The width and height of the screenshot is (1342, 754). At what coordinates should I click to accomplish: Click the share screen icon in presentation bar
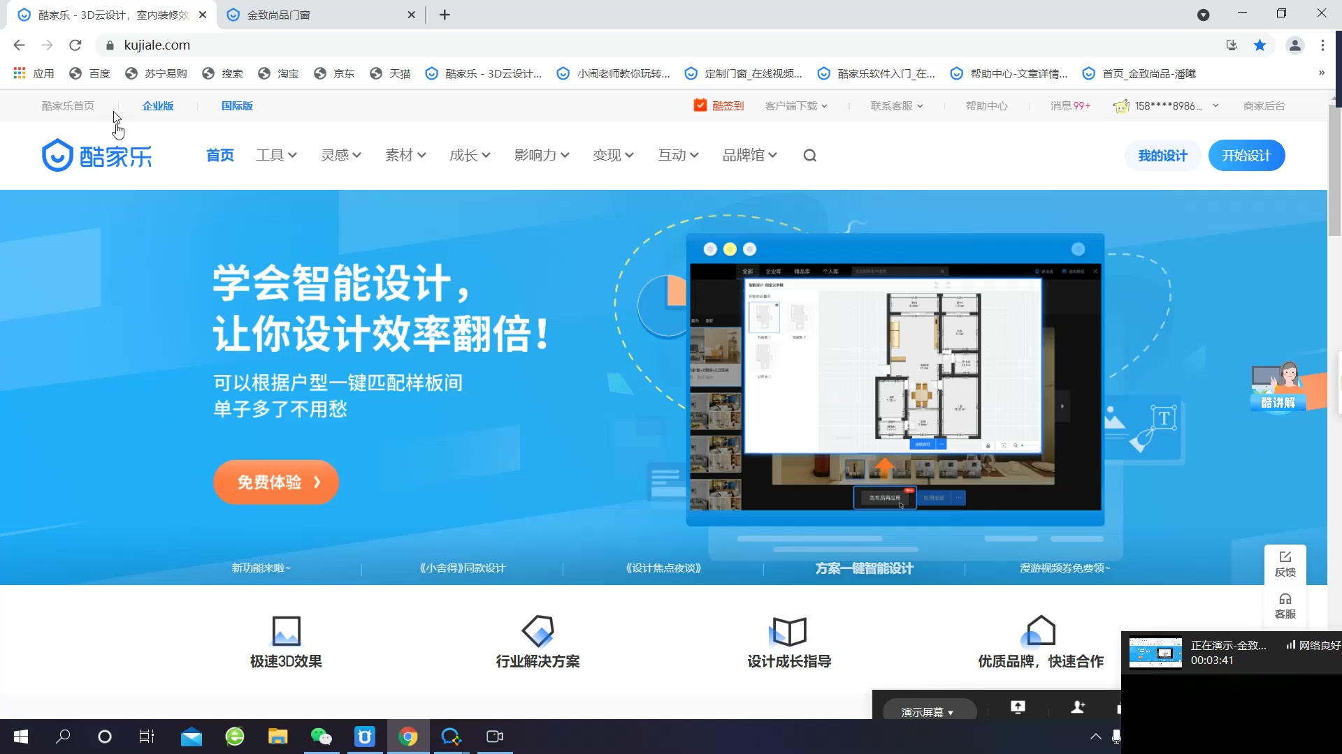click(1018, 707)
